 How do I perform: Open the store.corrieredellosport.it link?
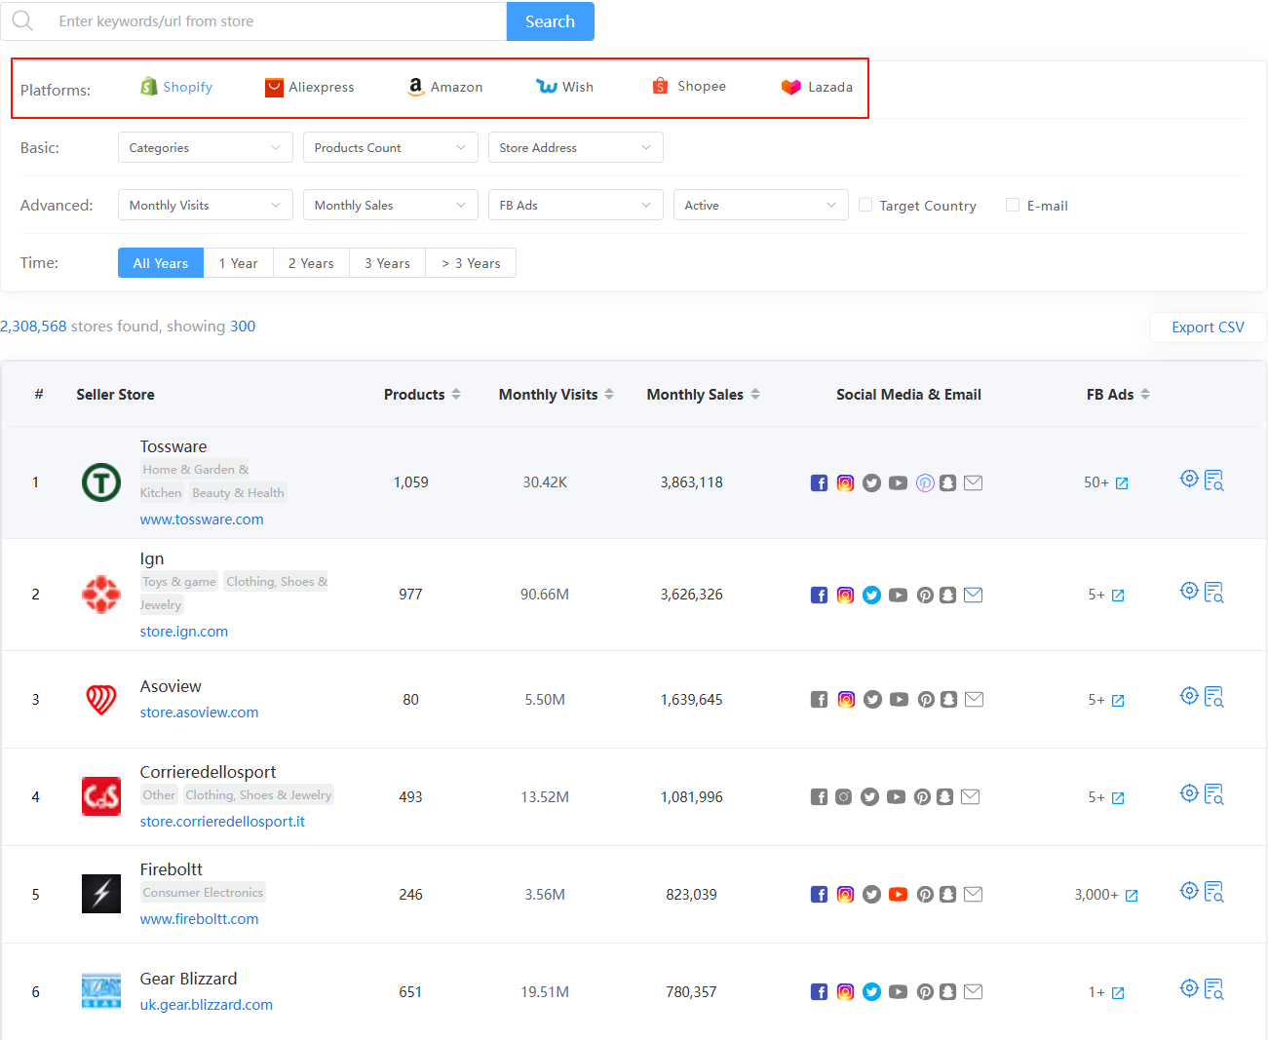[x=222, y=822]
